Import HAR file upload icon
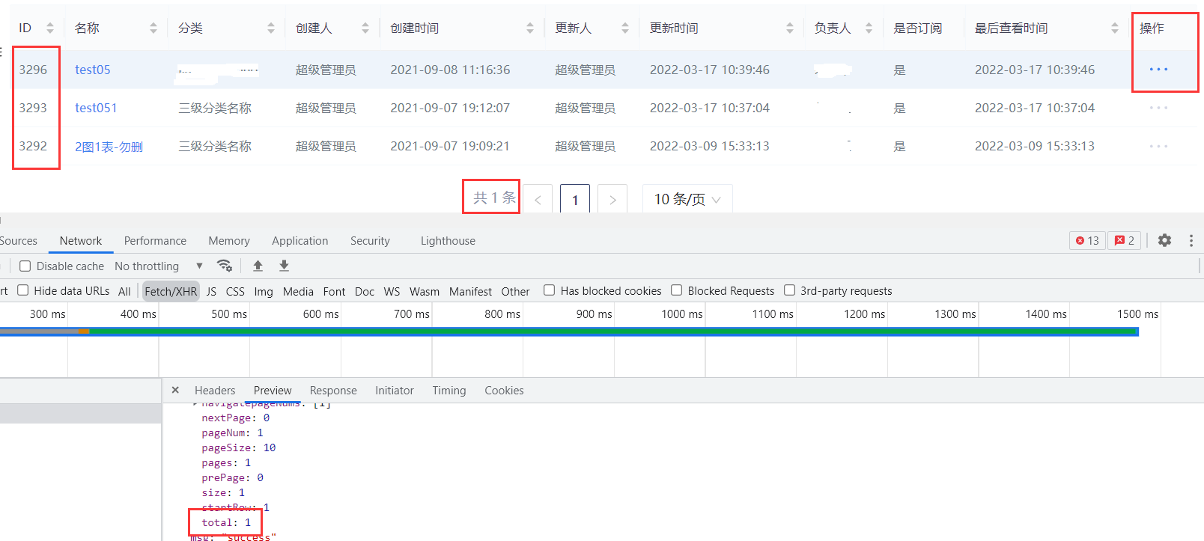Viewport: 1204px width, 541px height. click(258, 266)
